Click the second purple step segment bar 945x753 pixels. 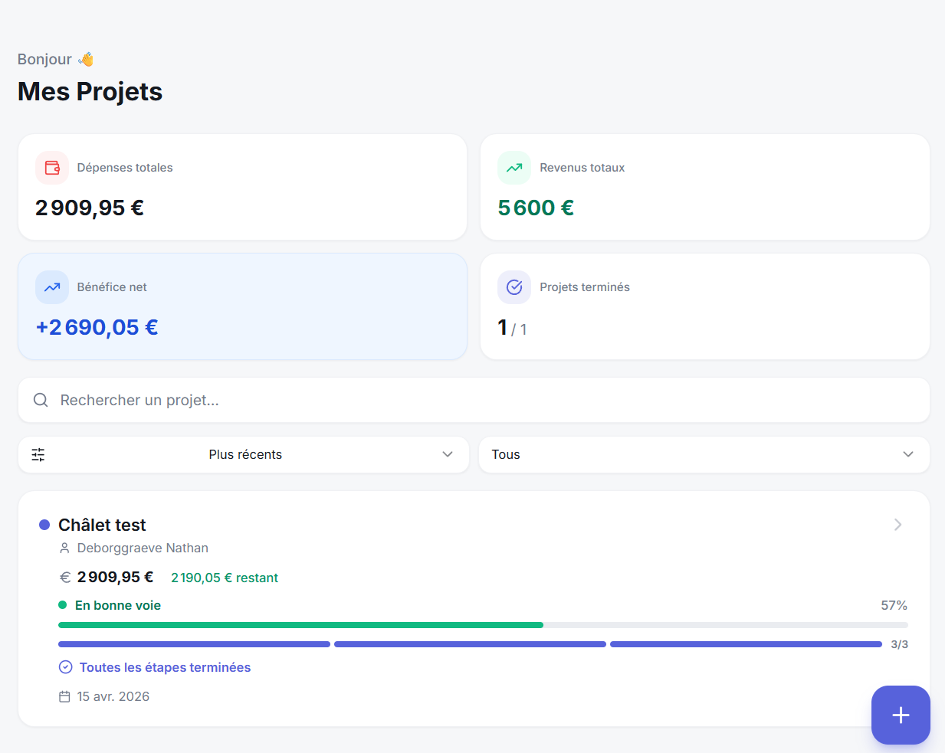tap(470, 644)
